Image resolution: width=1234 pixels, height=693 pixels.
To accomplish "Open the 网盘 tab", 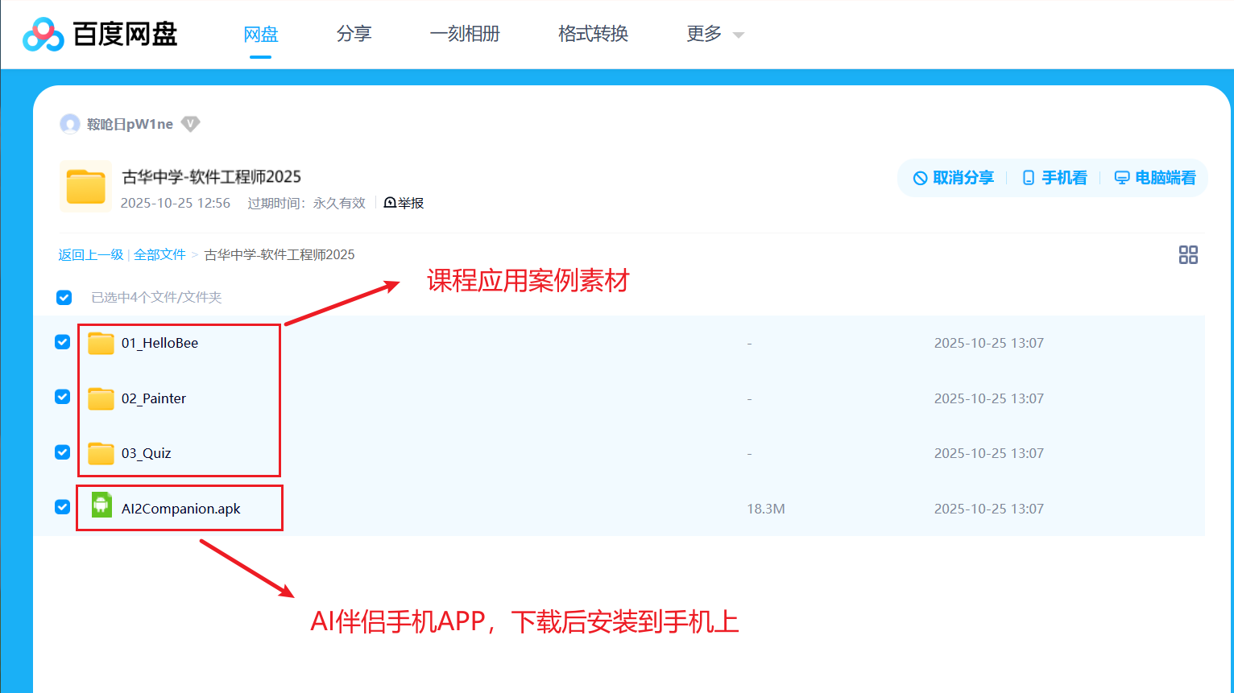I will [261, 35].
